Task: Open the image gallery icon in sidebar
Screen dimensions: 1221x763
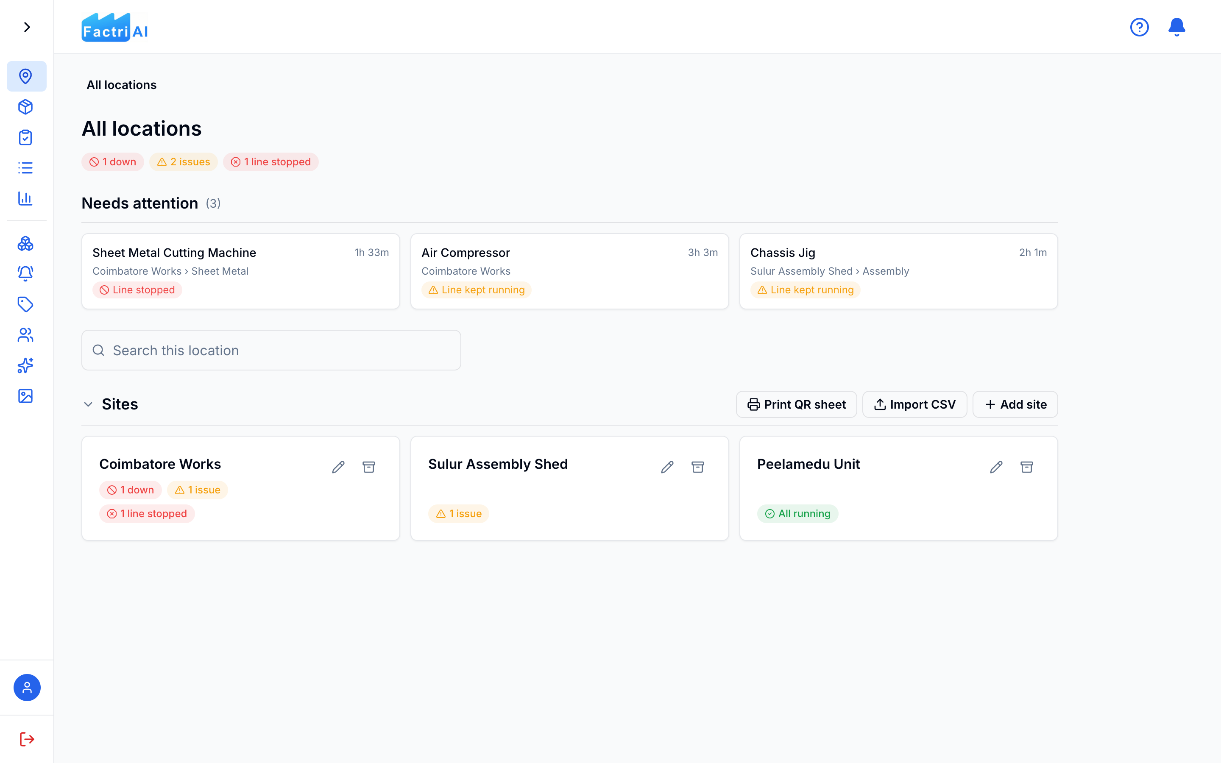Action: [x=26, y=396]
